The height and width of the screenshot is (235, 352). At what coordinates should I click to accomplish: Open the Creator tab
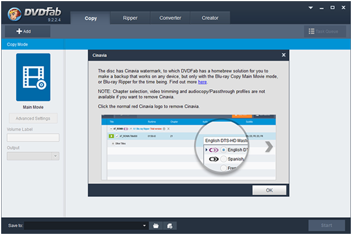point(210,18)
